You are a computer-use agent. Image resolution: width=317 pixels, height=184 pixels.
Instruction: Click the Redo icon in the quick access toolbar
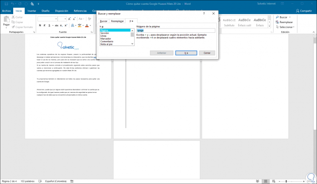20,4
